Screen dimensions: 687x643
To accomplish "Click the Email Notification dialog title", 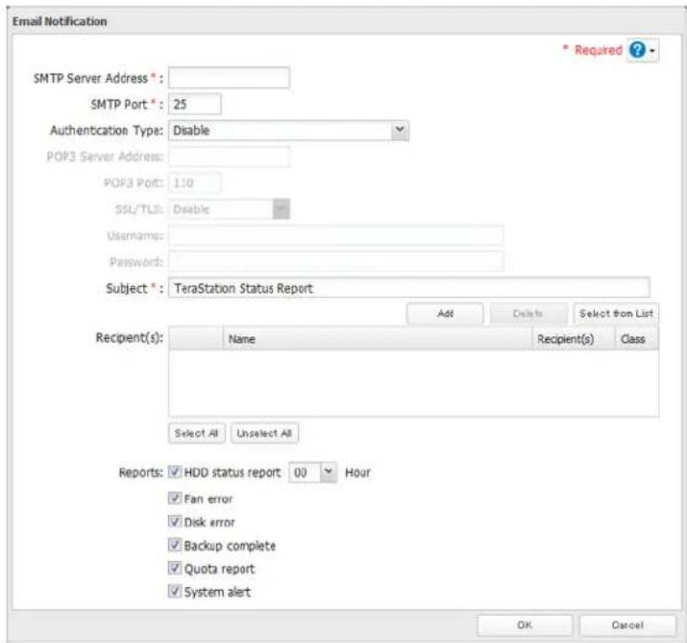I will 59,21.
